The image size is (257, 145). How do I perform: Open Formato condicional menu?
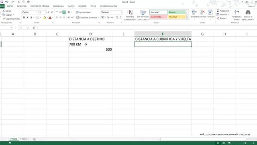pyautogui.click(x=130, y=15)
